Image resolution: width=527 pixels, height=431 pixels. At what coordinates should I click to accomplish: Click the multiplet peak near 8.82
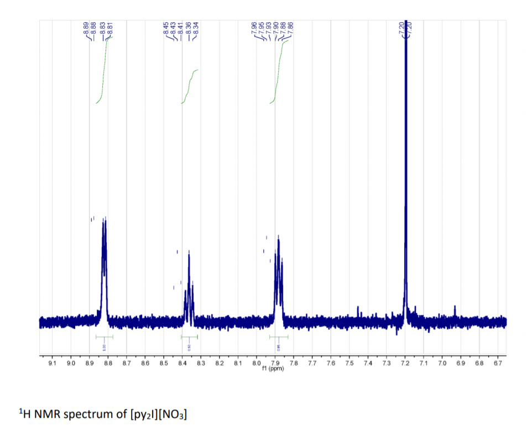click(x=103, y=249)
